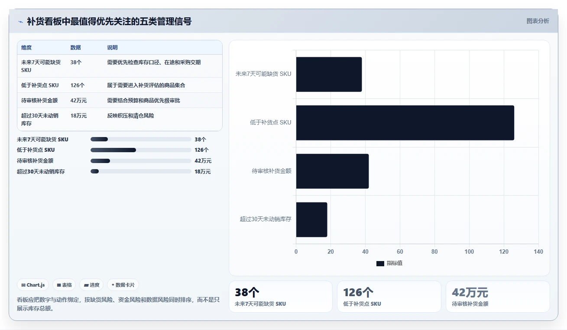Click table cell 未来7天可能缺货 SKU
Viewport: 567px width, 330px height.
click(x=41, y=66)
